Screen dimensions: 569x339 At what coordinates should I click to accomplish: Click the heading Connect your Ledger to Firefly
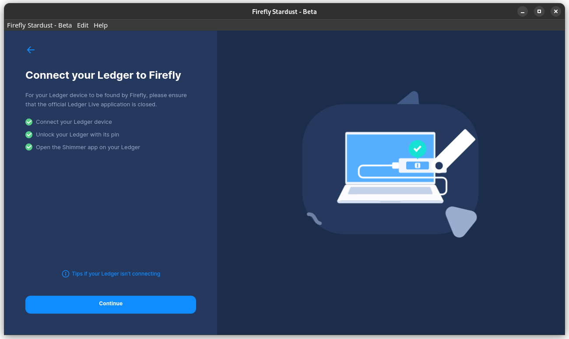tap(103, 75)
